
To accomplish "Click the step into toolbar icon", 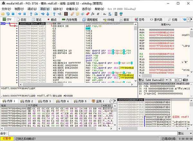I will pyautogui.click(x=31, y=14).
